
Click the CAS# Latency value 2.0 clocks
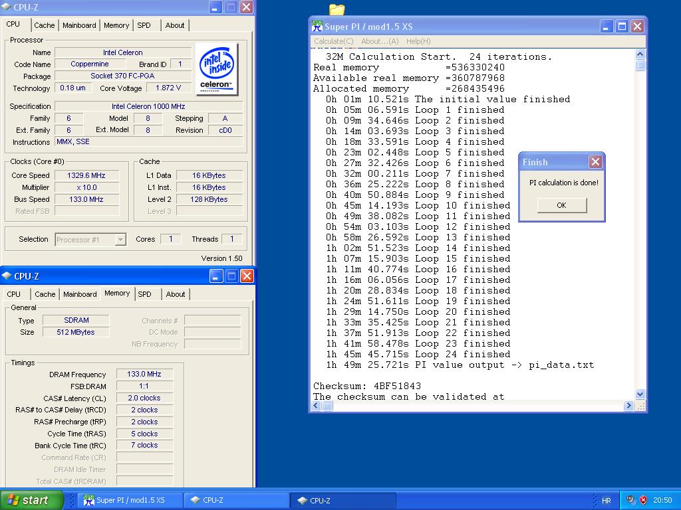pyautogui.click(x=144, y=398)
